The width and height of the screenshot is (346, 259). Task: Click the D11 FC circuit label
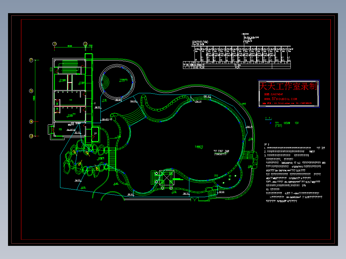(x=198, y=102)
